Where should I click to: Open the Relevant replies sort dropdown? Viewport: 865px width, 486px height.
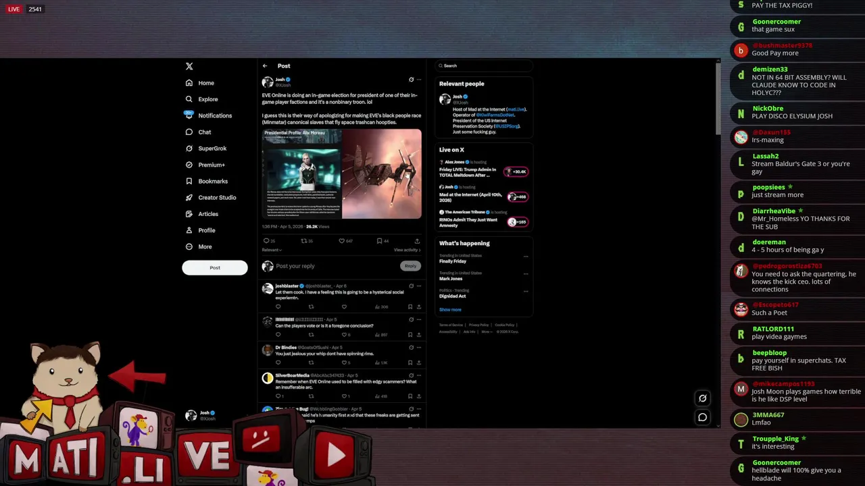[272, 250]
